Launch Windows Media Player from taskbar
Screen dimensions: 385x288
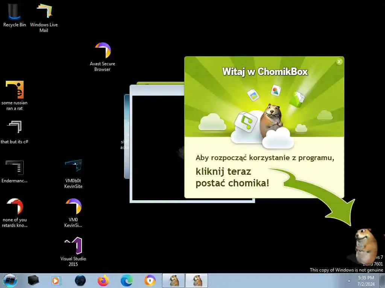56,280
